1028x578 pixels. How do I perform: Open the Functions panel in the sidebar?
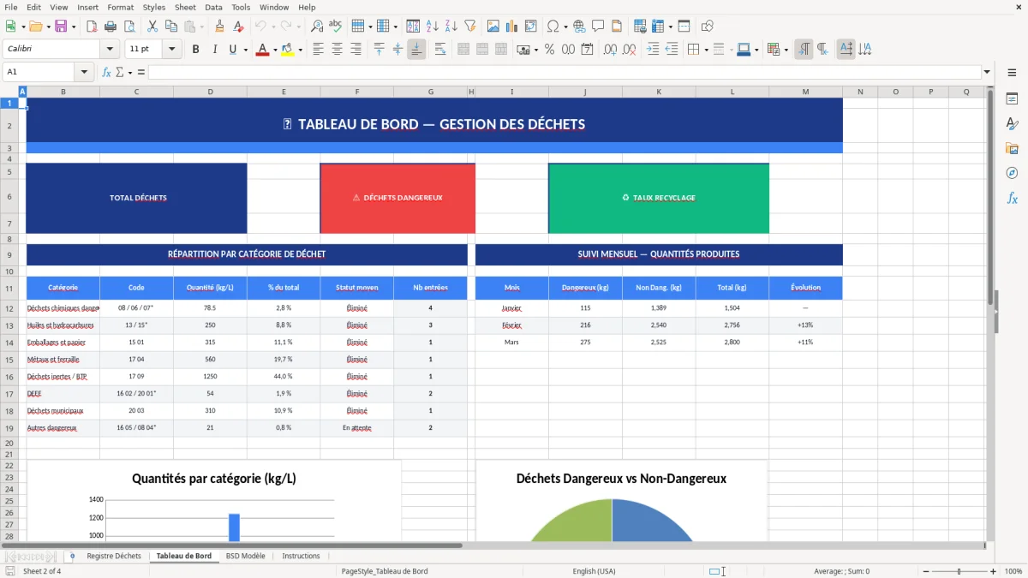point(1012,197)
